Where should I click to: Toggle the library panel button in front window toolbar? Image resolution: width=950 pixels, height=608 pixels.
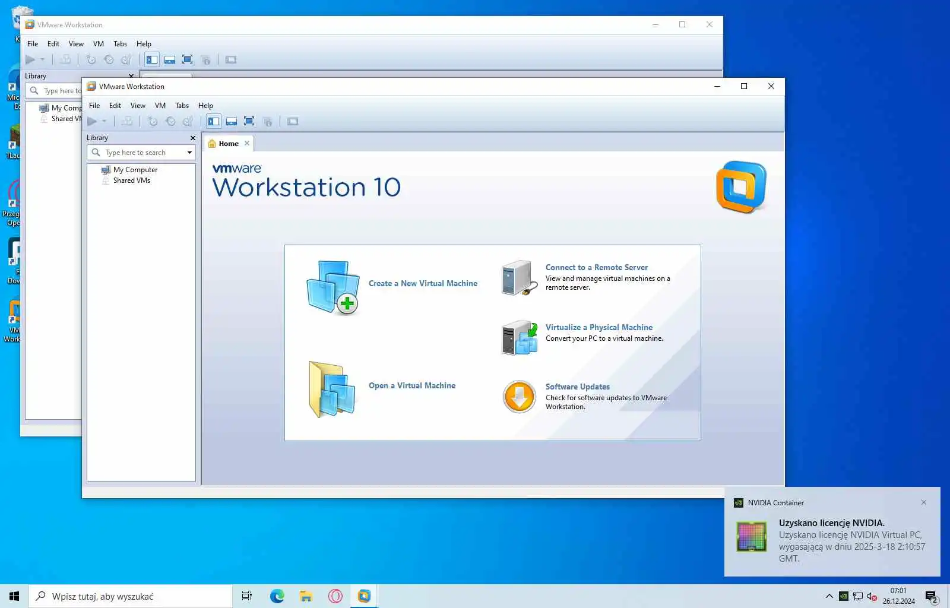[x=214, y=122]
